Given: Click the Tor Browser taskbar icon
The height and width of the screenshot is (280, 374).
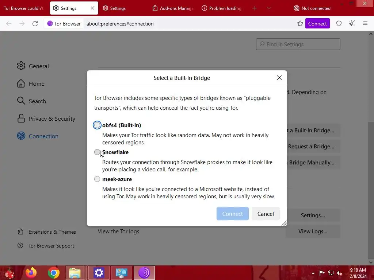Looking at the screenshot, I should pyautogui.click(x=144, y=273).
